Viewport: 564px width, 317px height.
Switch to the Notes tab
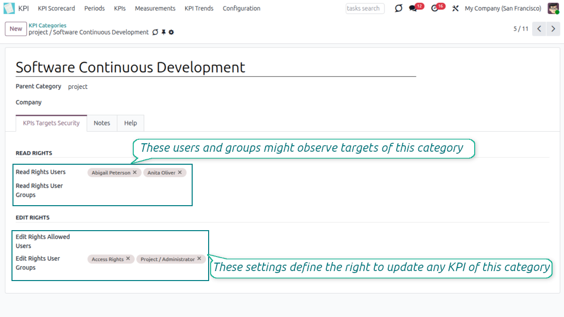(x=102, y=123)
